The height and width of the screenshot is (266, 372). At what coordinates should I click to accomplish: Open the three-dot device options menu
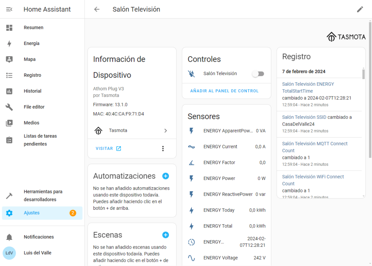pos(163,148)
